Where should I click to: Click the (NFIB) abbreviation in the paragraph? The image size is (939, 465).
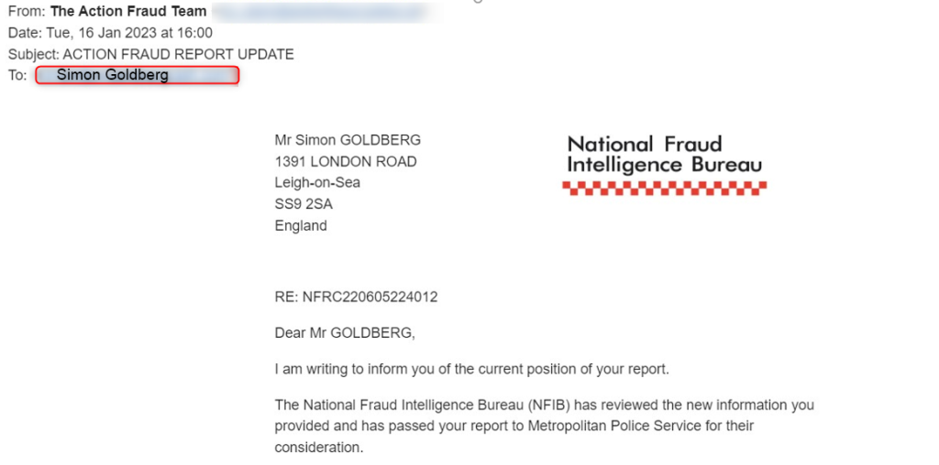[x=553, y=405]
